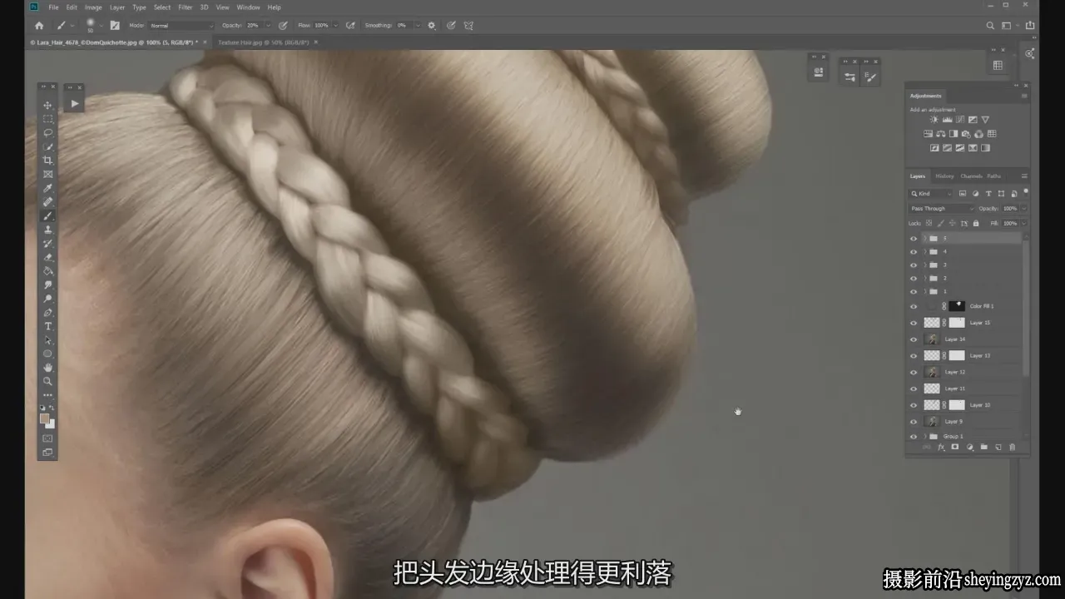The height and width of the screenshot is (599, 1065).
Task: Select the Pen tool
Action: (x=47, y=312)
